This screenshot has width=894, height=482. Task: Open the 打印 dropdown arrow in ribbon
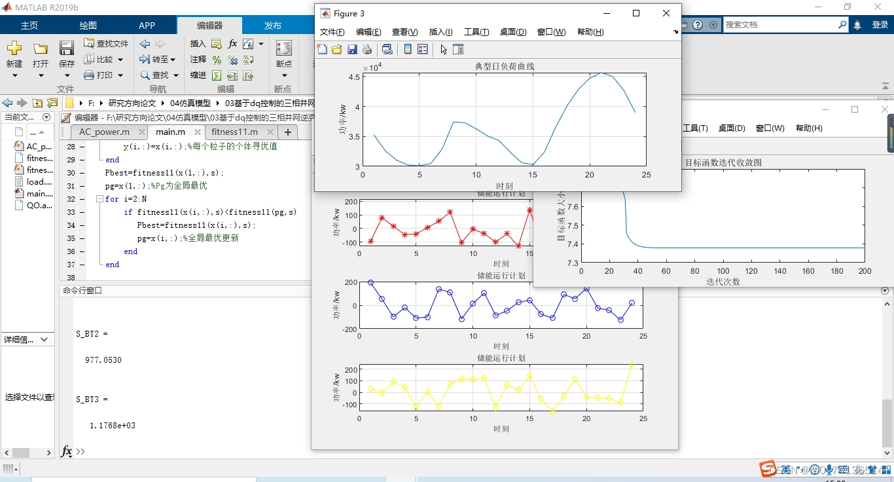pyautogui.click(x=120, y=75)
